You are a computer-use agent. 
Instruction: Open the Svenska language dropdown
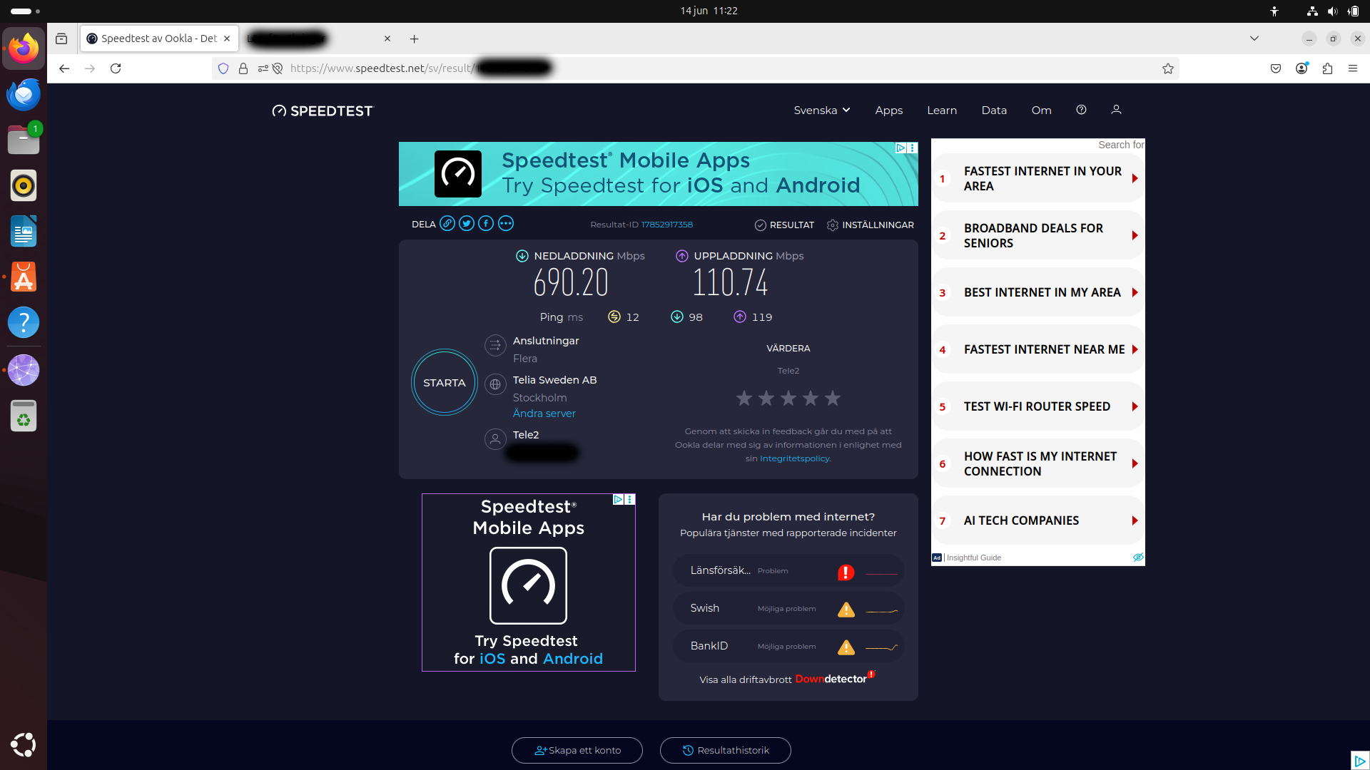click(x=822, y=111)
